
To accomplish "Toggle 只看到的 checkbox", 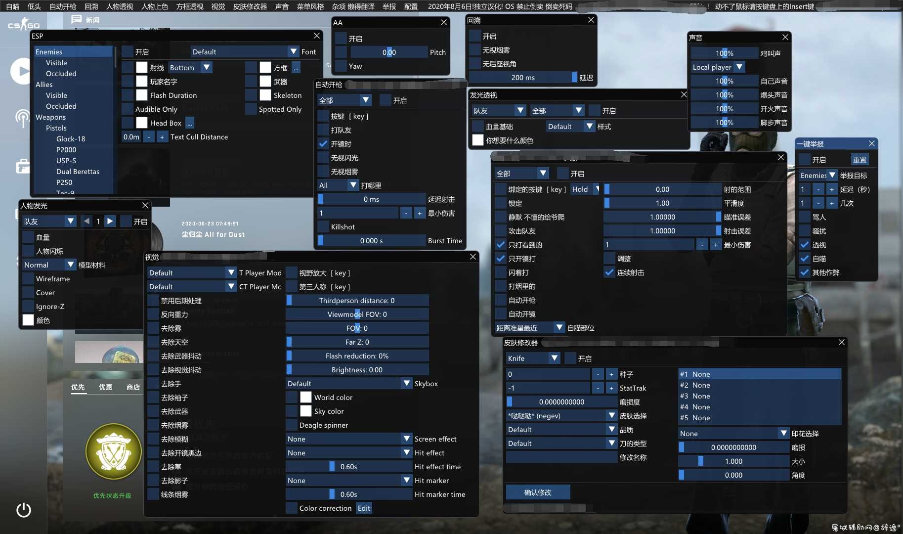I will click(501, 245).
